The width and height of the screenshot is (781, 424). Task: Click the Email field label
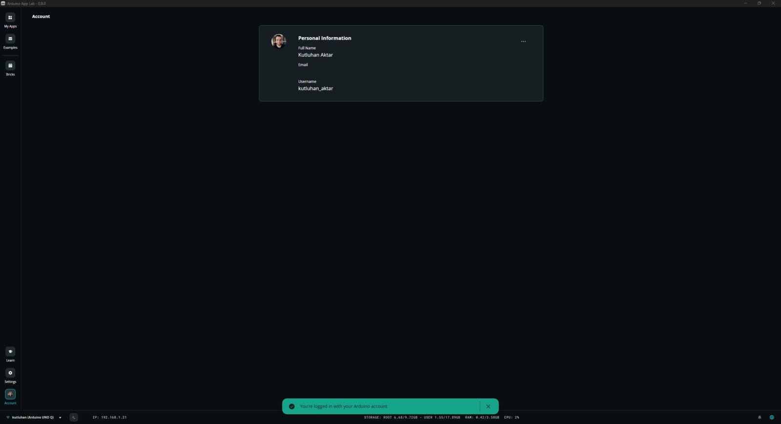click(x=303, y=65)
